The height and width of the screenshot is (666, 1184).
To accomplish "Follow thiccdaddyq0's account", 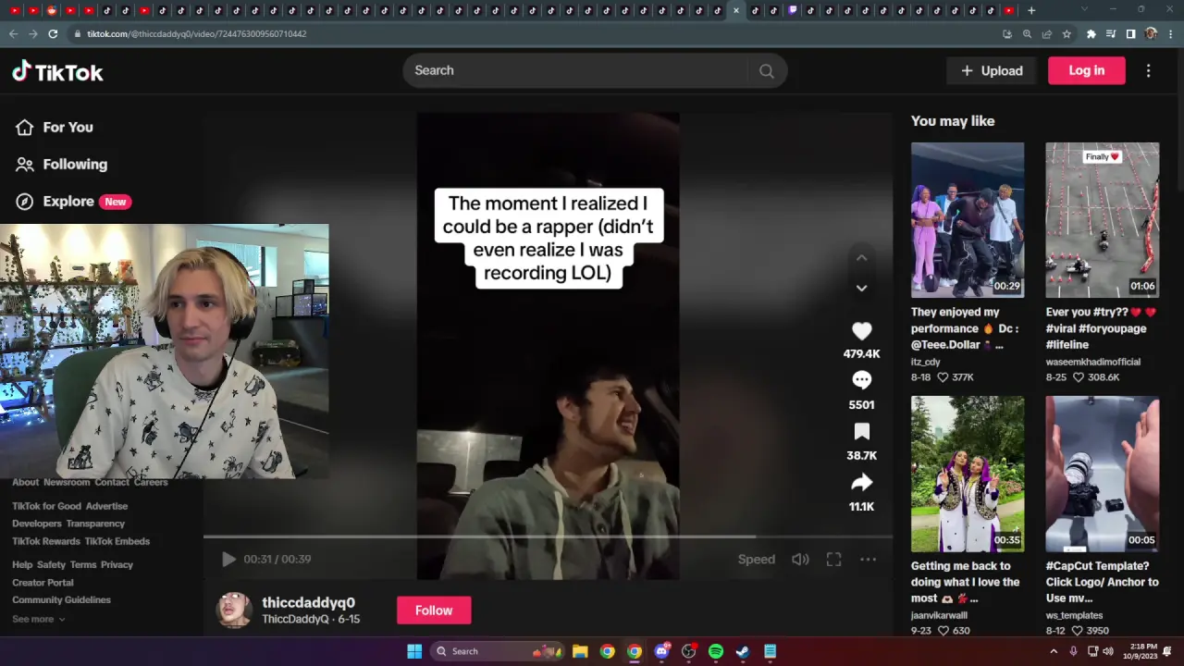I will point(433,610).
